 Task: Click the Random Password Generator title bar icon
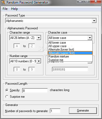[x=3, y=2]
